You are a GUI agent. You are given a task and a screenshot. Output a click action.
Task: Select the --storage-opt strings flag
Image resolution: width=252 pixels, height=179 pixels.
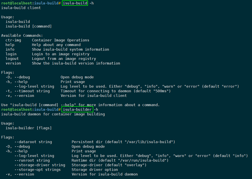point(38,170)
